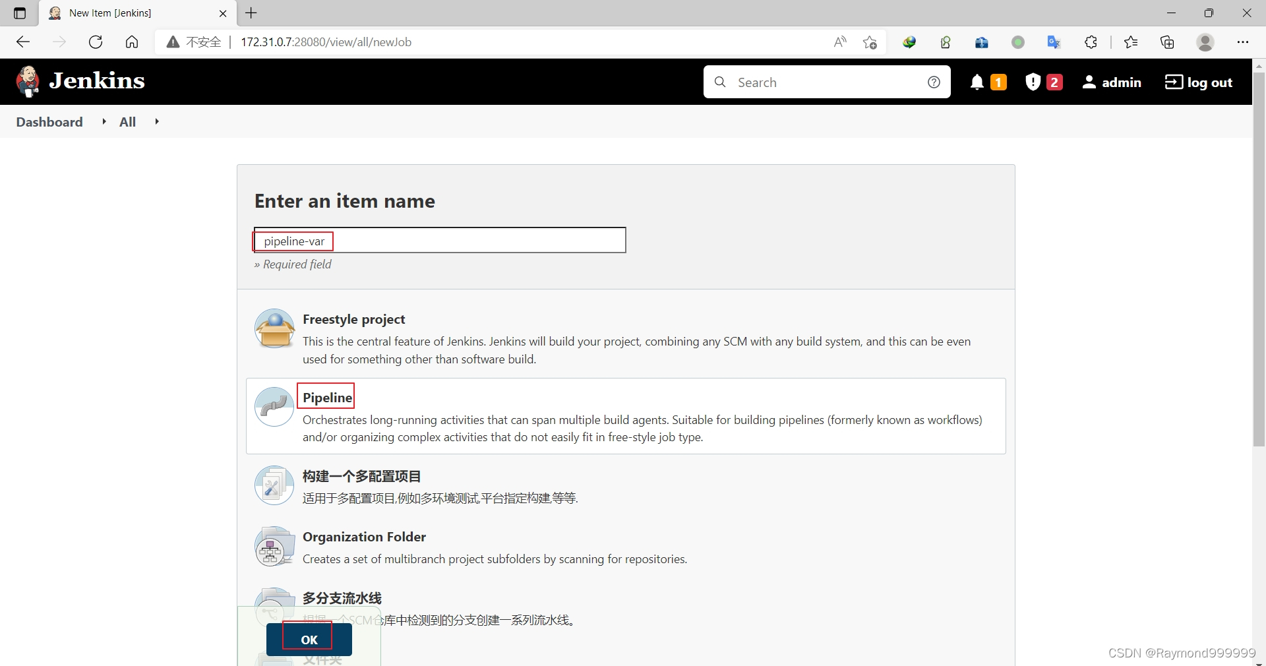
Task: Click the multi-configuration project icon
Action: 274,485
